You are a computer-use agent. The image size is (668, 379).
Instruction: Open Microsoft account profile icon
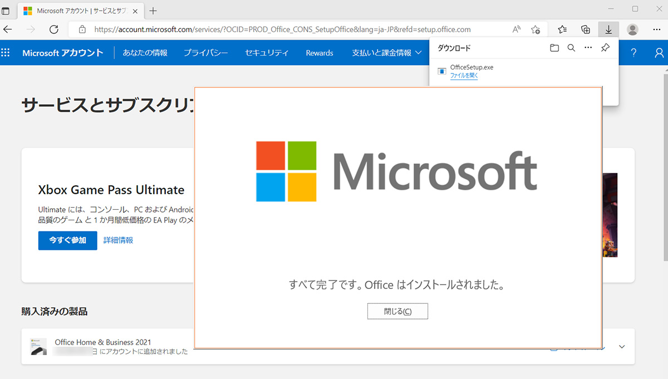660,53
